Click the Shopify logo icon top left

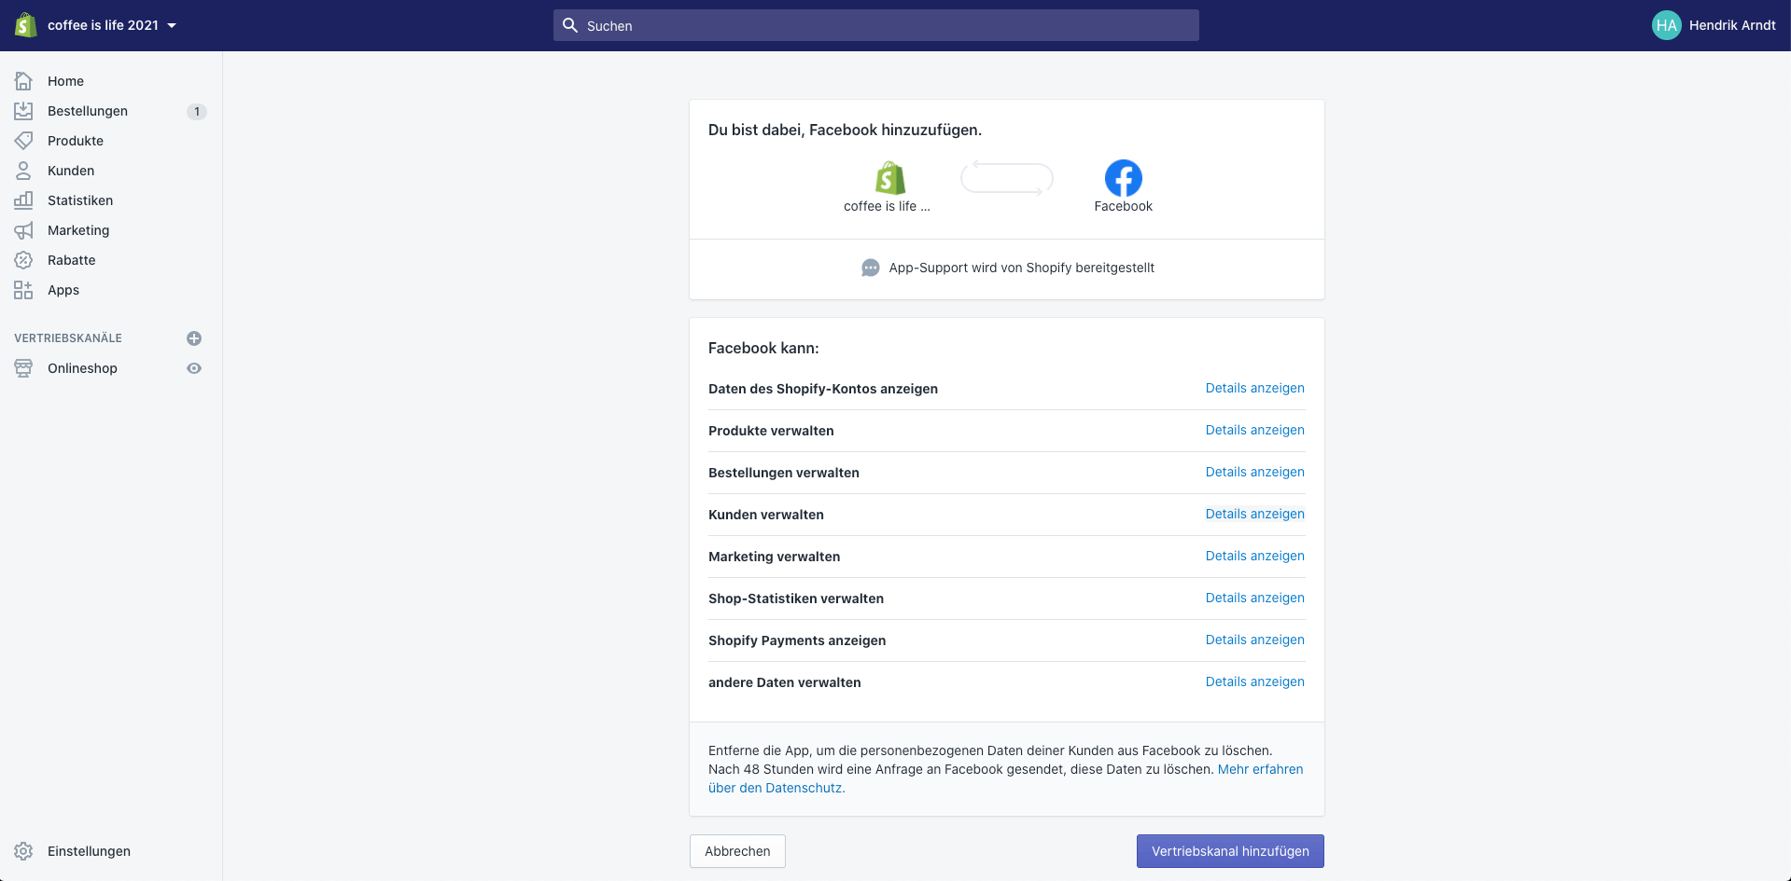[23, 25]
